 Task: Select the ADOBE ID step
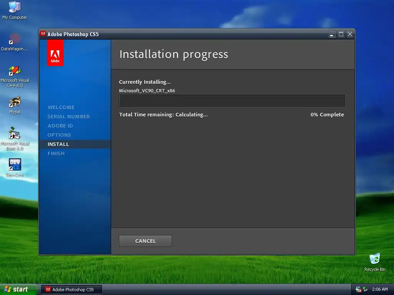(60, 126)
